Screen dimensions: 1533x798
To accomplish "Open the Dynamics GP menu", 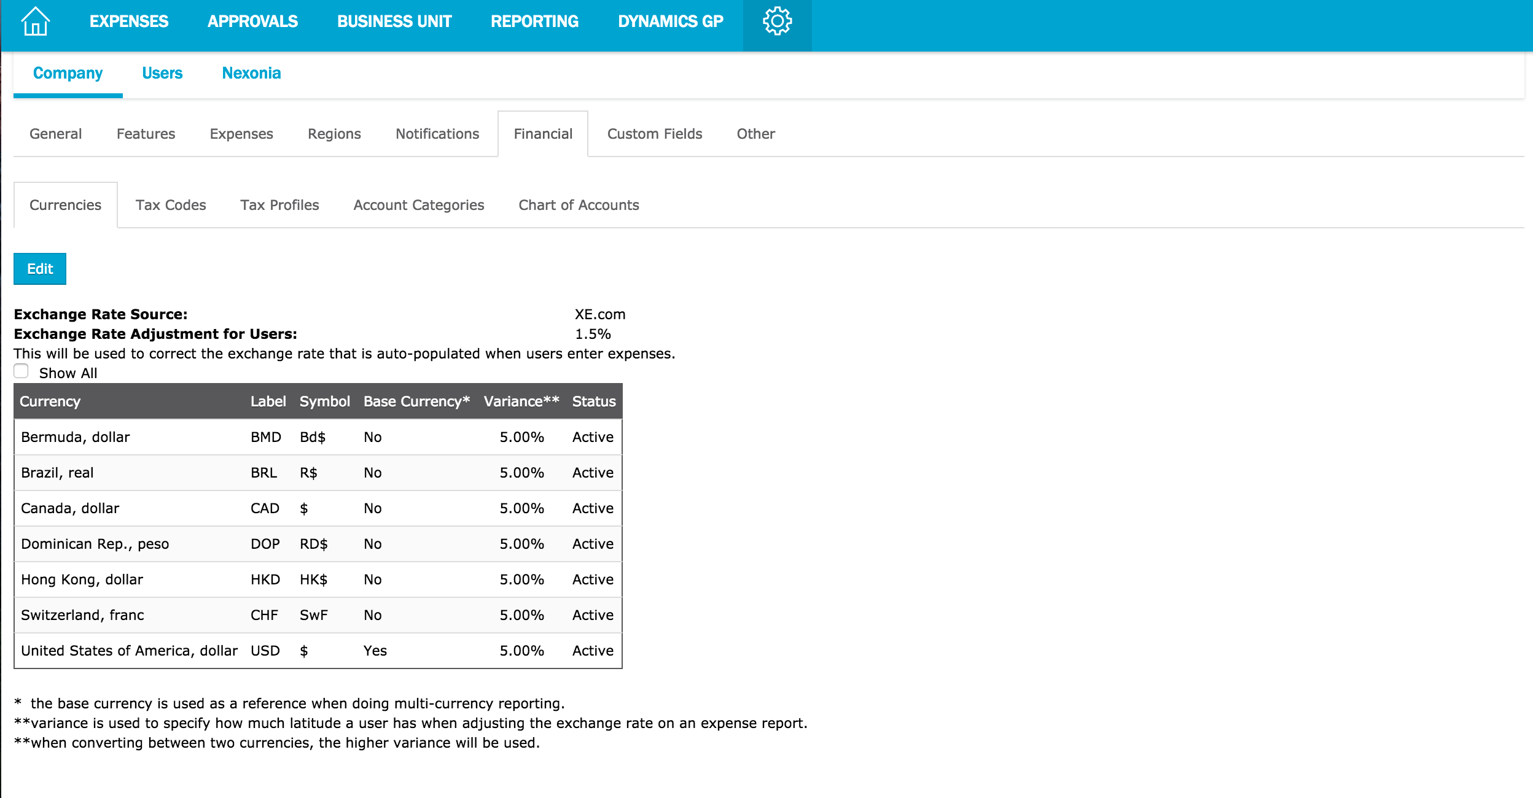I will (670, 22).
